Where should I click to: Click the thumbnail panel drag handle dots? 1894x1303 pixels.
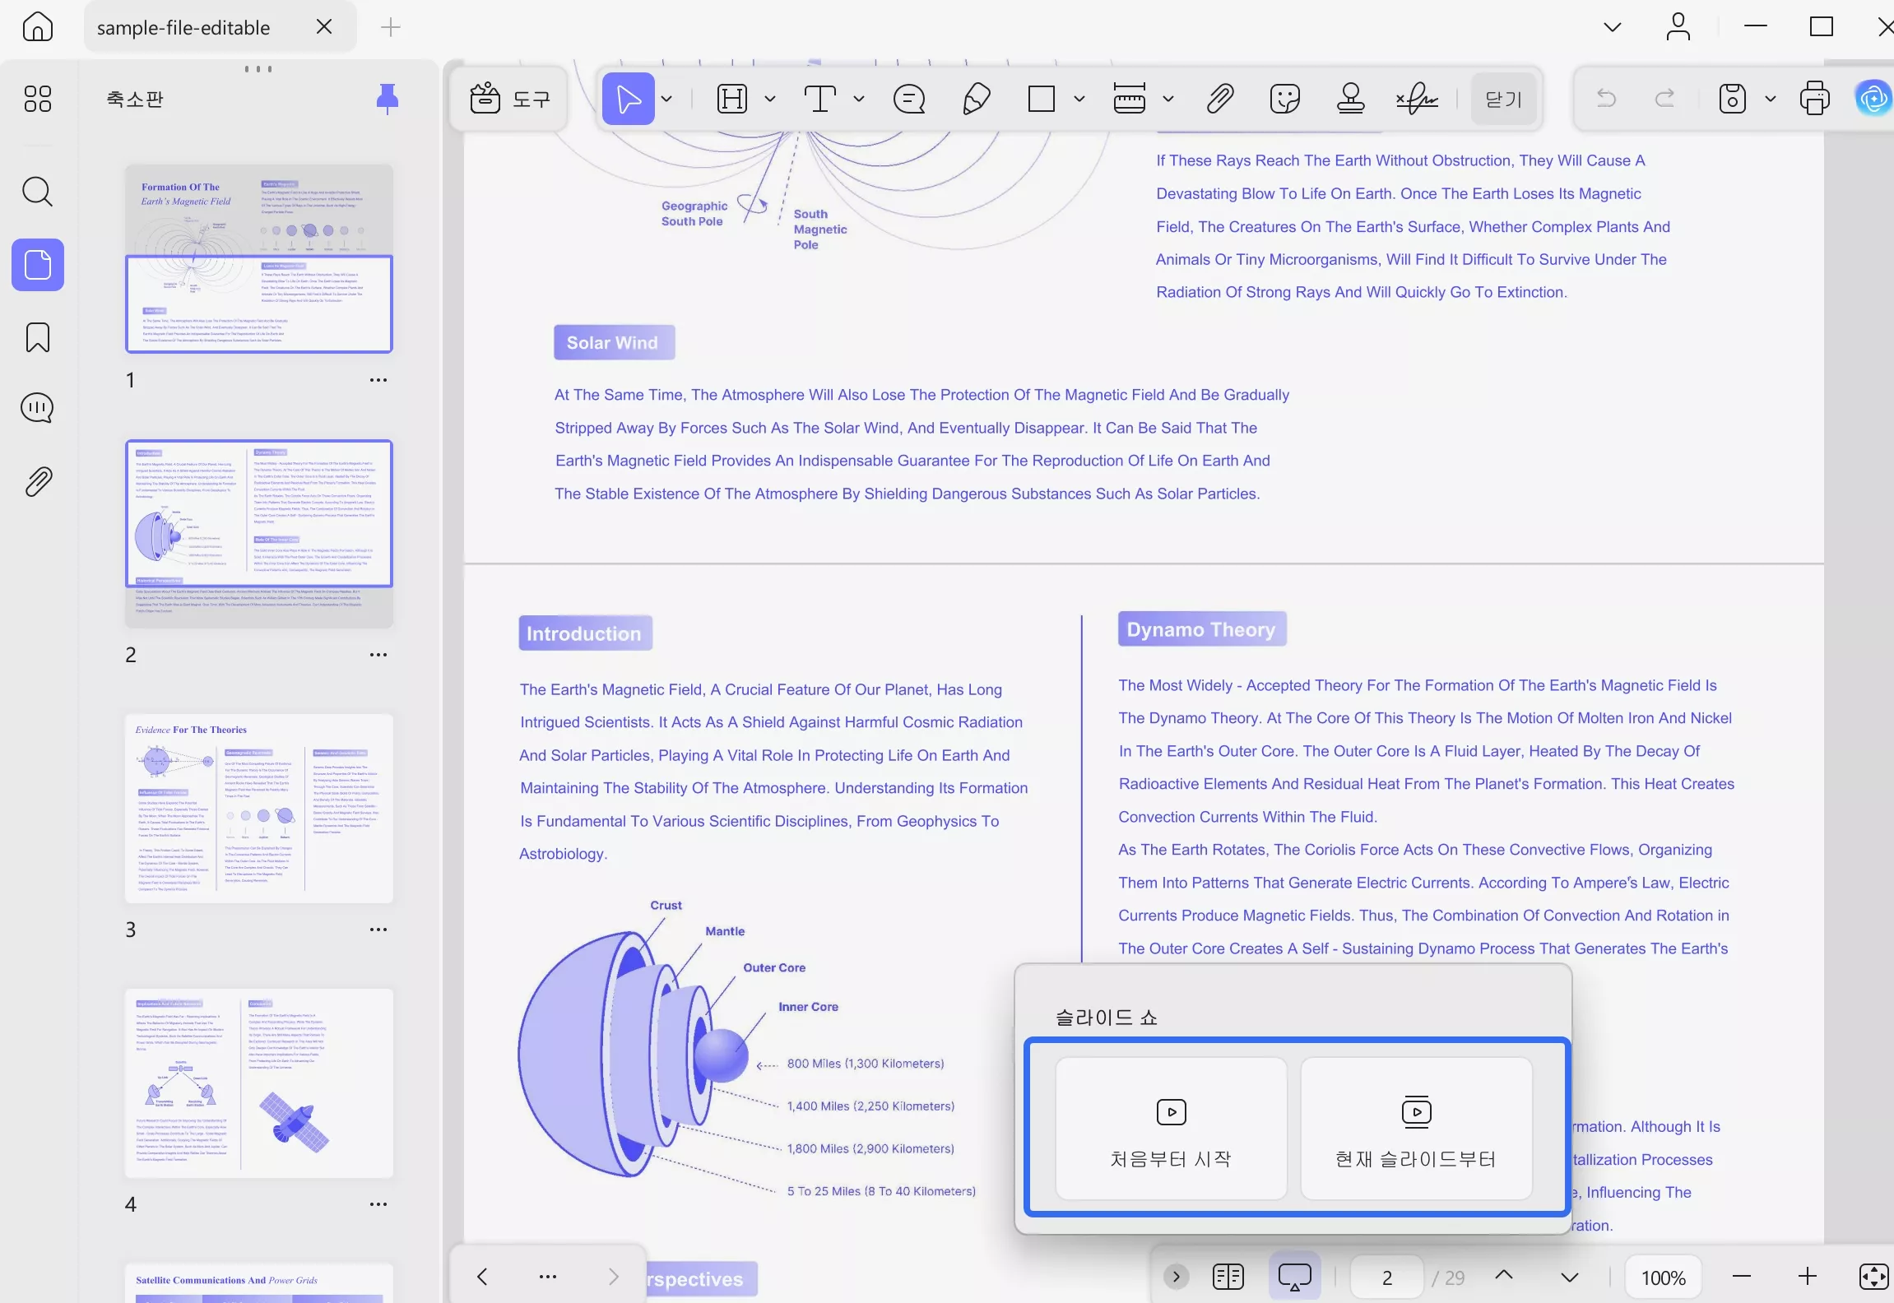[258, 69]
